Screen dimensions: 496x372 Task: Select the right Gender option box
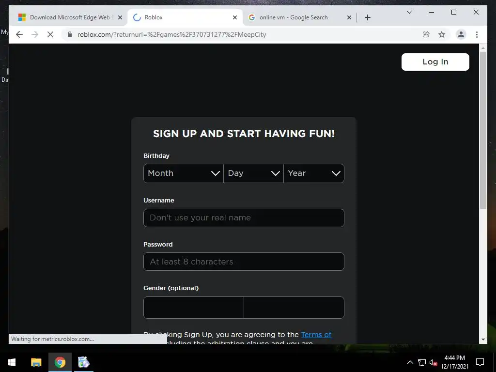coord(294,308)
